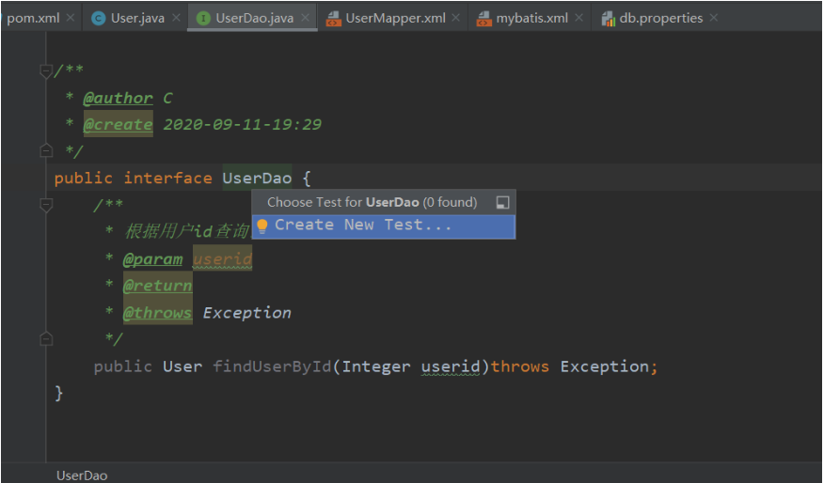The height and width of the screenshot is (483, 824).
Task: Click the @param Javadoc tag
Action: 152,259
